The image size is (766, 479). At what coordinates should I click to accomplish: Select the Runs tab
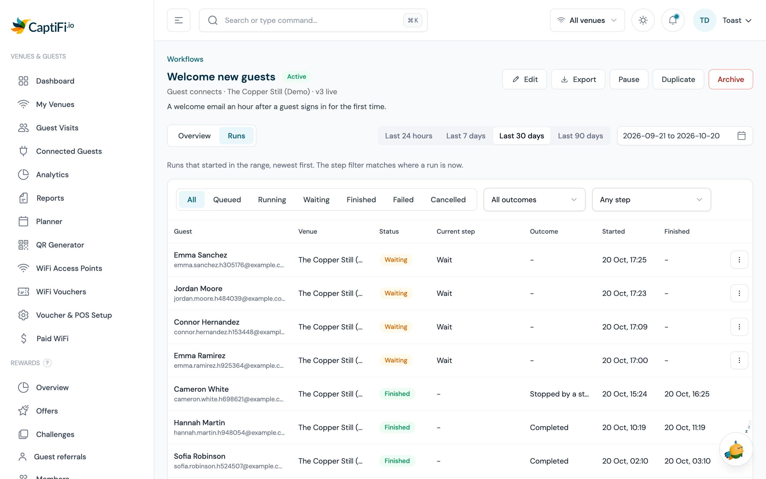[236, 136]
